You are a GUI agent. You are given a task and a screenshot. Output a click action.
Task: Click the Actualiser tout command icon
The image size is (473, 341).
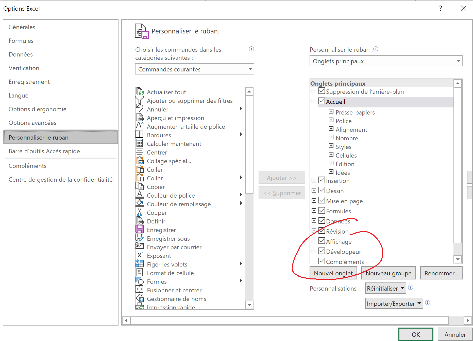(140, 92)
